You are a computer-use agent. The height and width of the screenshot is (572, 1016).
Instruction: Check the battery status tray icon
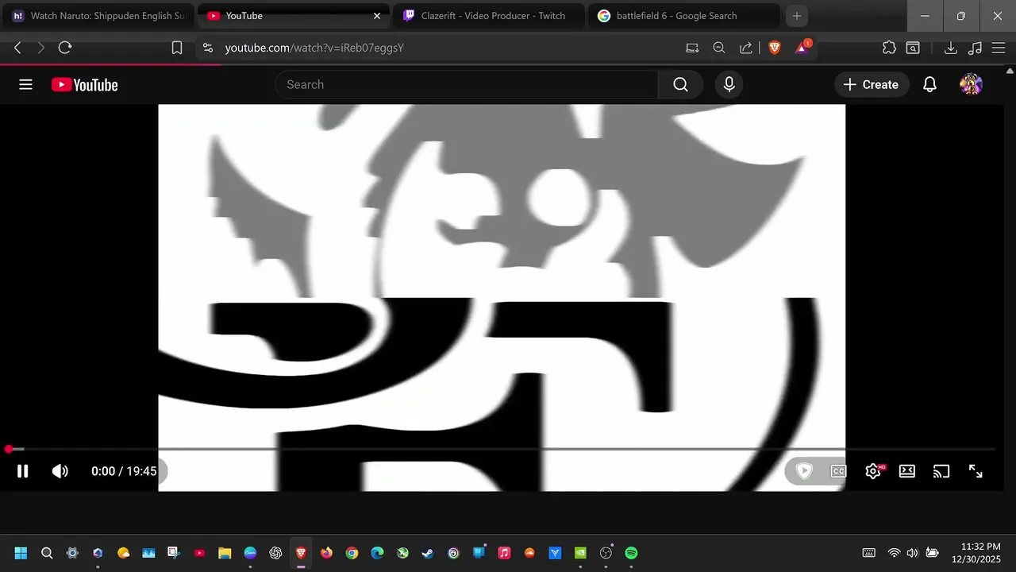point(932,553)
